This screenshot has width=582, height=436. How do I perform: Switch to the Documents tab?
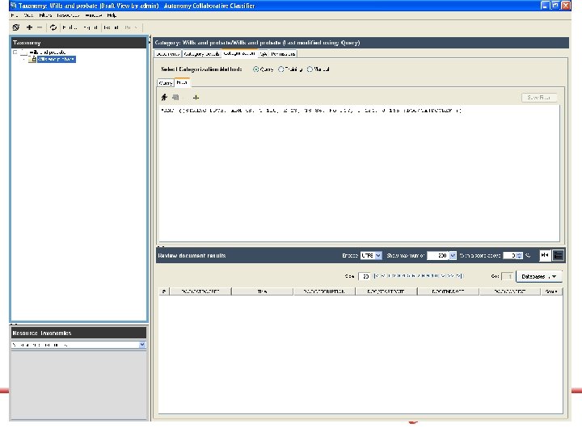(x=168, y=54)
